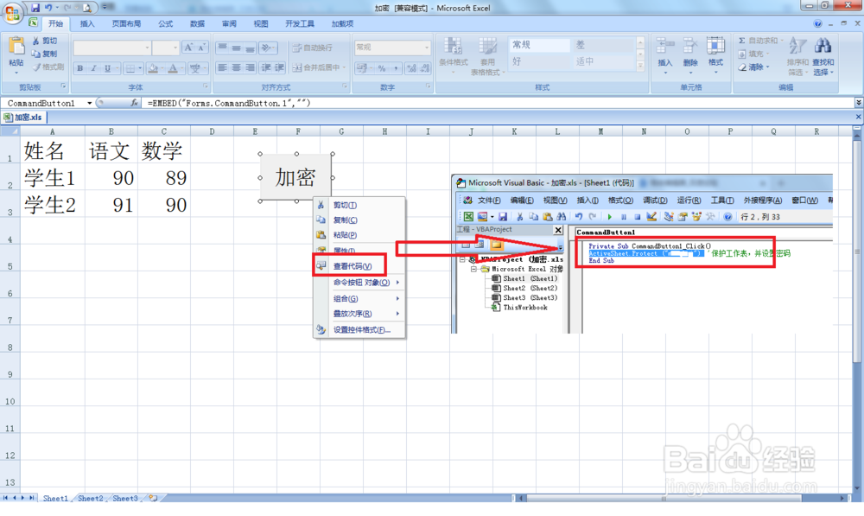This screenshot has width=864, height=516.
Task: Switch to the 页面布局 ribbon tab
Action: click(x=126, y=23)
